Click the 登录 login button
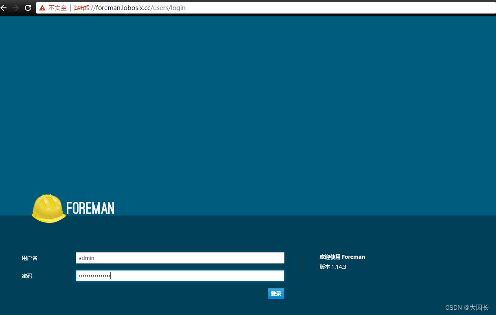This screenshot has height=315, width=496. point(276,294)
